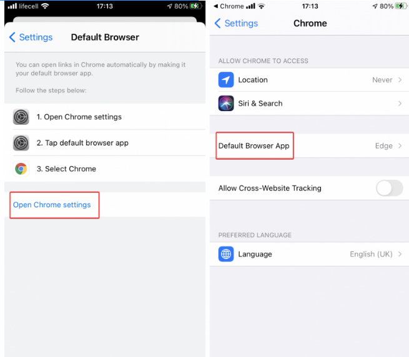This screenshot has width=409, height=357.
Task: Tap the blue Location arrow icon
Action: [226, 80]
